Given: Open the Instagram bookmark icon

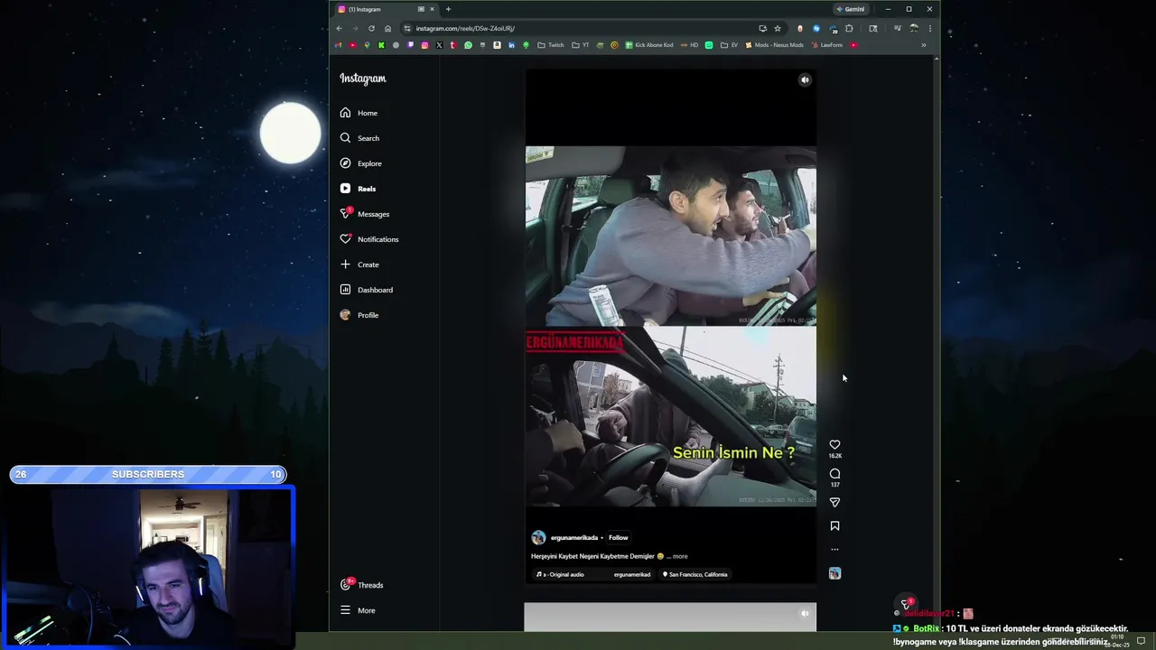Looking at the screenshot, I should tap(424, 45).
